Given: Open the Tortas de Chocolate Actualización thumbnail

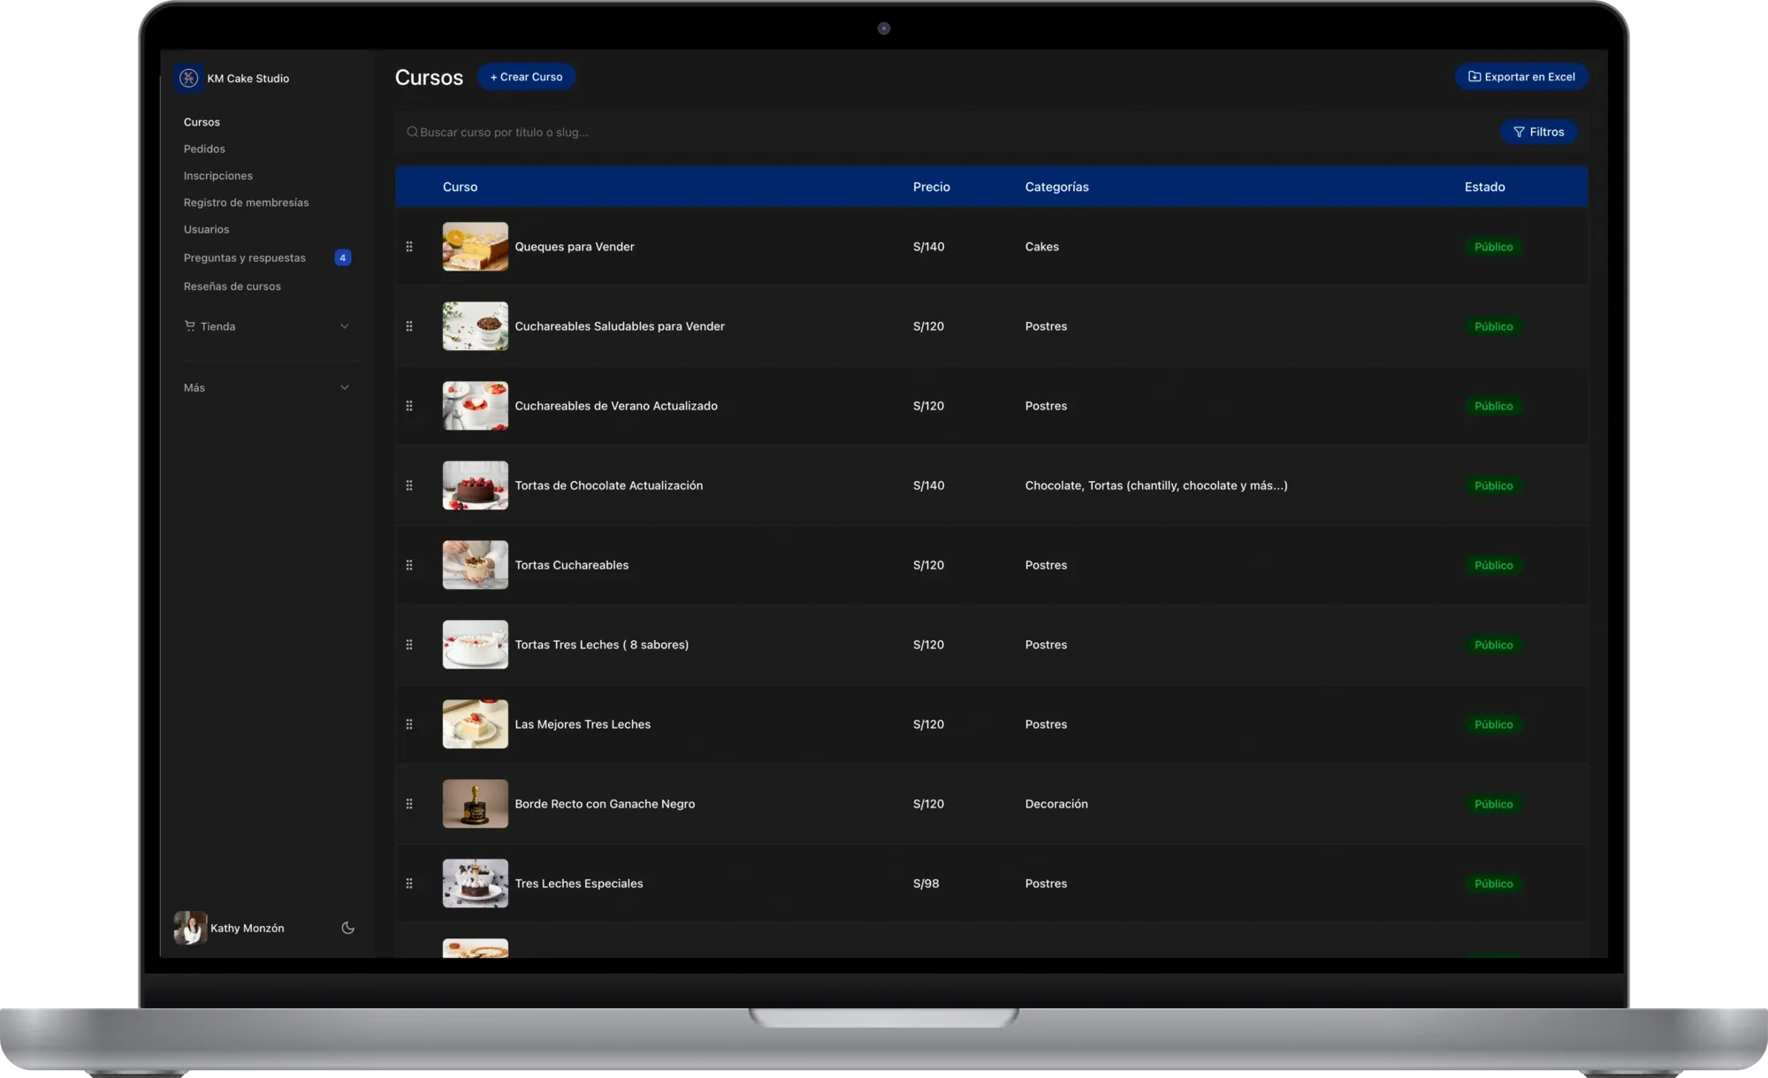Looking at the screenshot, I should (476, 485).
